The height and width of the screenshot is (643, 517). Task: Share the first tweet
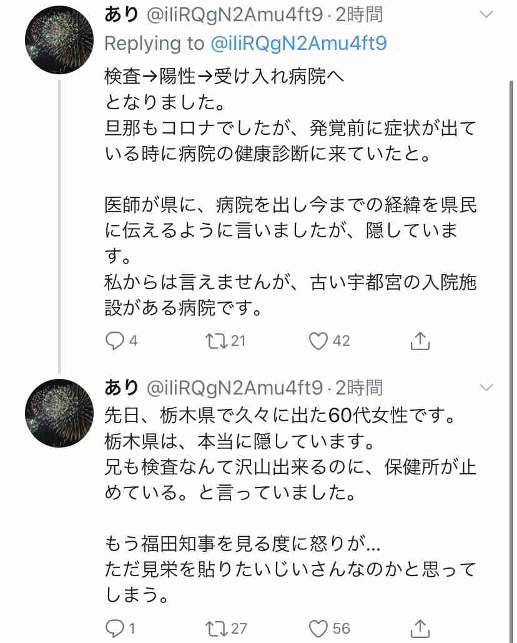[420, 341]
